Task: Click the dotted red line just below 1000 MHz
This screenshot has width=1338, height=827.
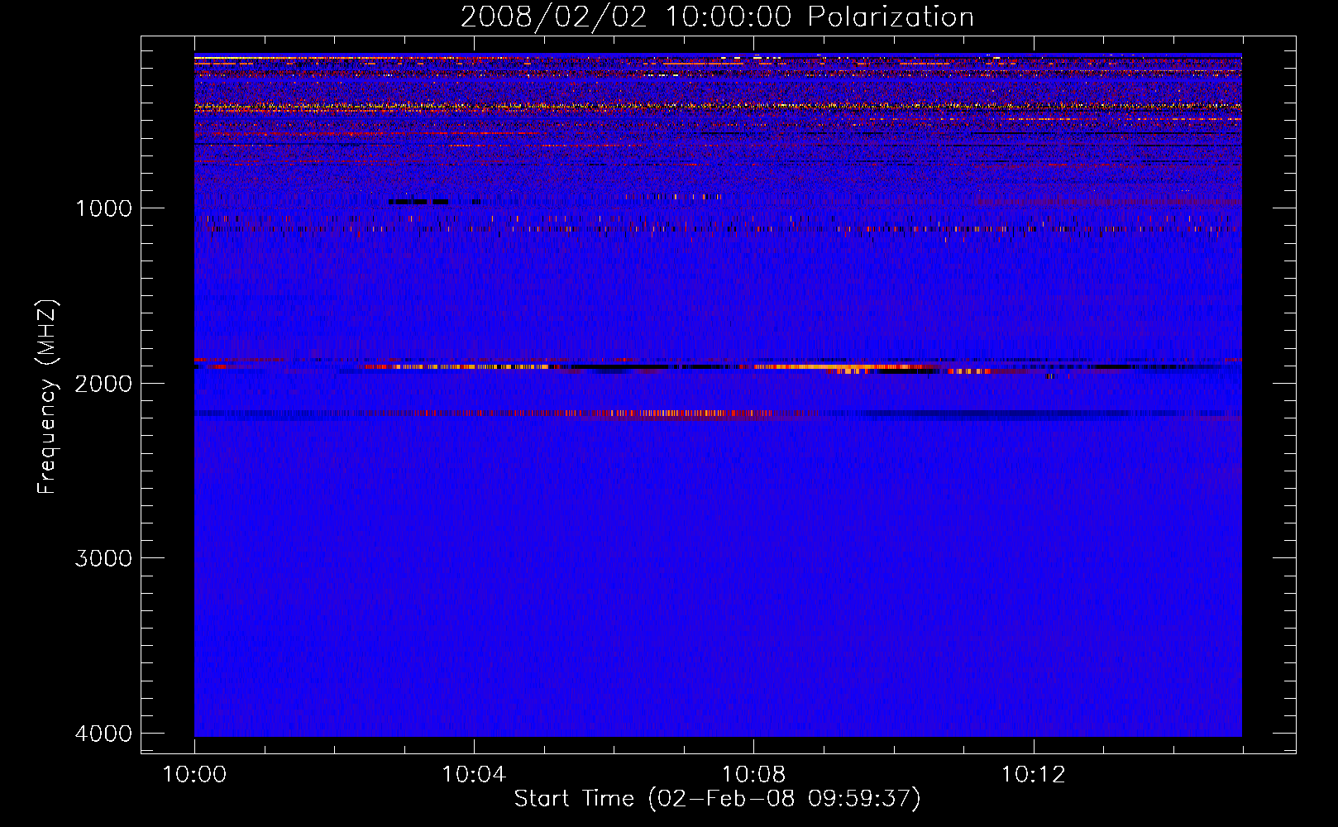Action: [x=718, y=228]
